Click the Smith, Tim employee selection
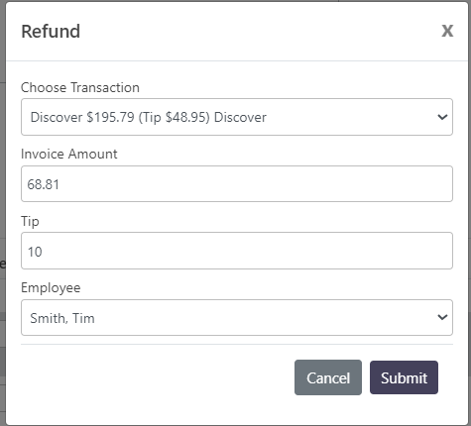This screenshot has height=426, width=471. (x=62, y=318)
